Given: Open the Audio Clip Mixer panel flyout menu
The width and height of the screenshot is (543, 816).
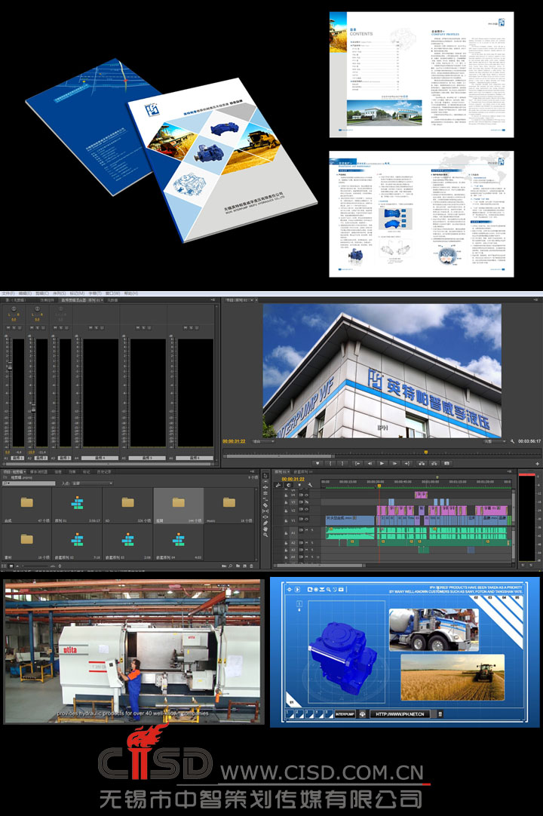Looking at the screenshot, I should coord(213,299).
